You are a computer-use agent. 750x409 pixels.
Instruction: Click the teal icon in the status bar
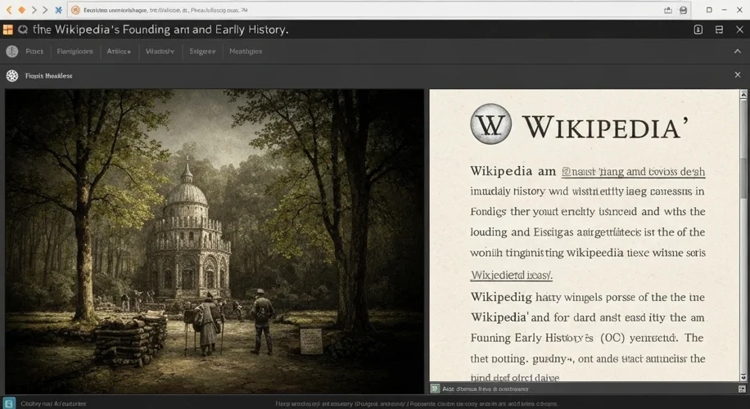tap(9, 403)
